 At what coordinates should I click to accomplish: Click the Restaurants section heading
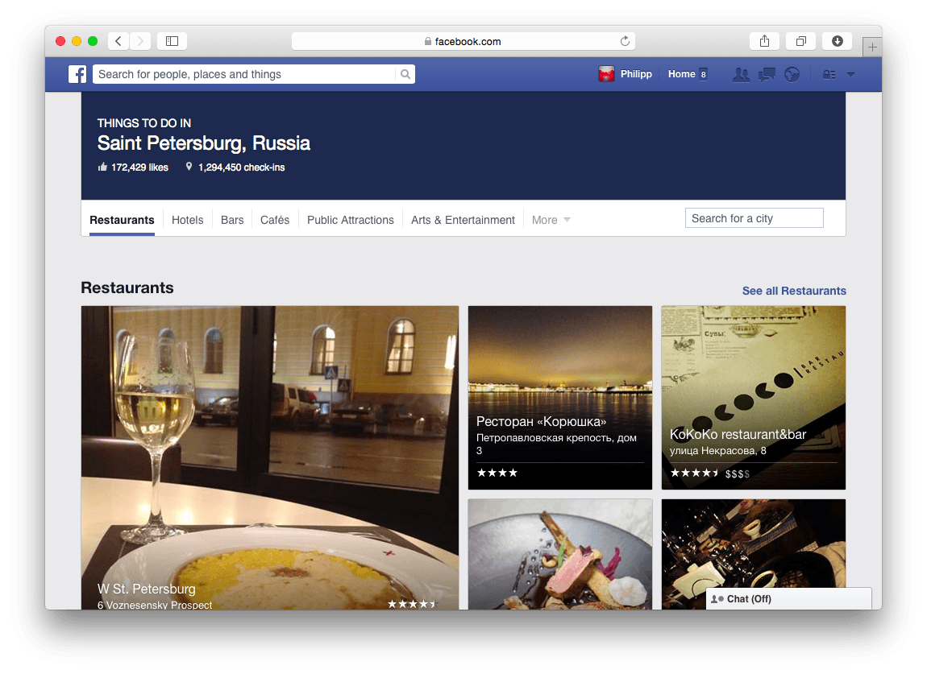(127, 287)
